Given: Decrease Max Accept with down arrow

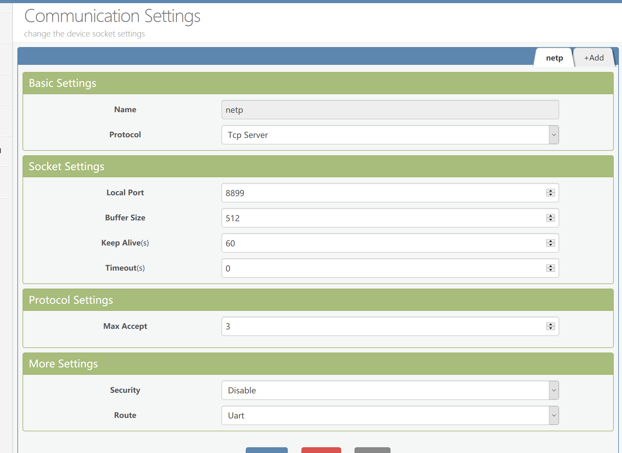Looking at the screenshot, I should click(x=550, y=328).
